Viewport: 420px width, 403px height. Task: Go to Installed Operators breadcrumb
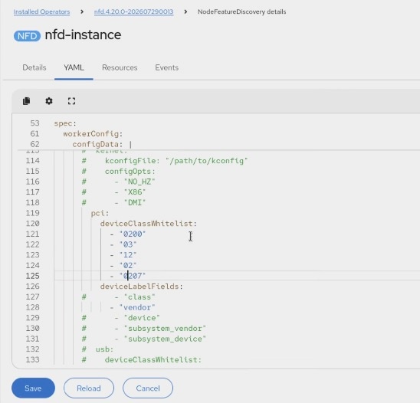click(x=42, y=11)
